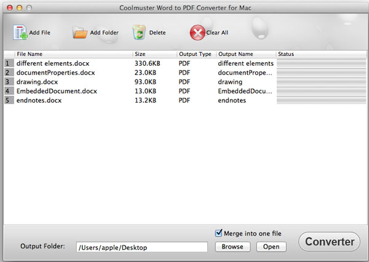Select the file EmbeddedDocument.docx

point(57,91)
